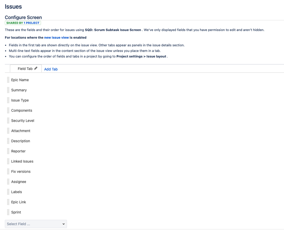Click the drag handle next to Epic Link
Image resolution: width=284 pixels, height=230 pixels.
point(8,202)
